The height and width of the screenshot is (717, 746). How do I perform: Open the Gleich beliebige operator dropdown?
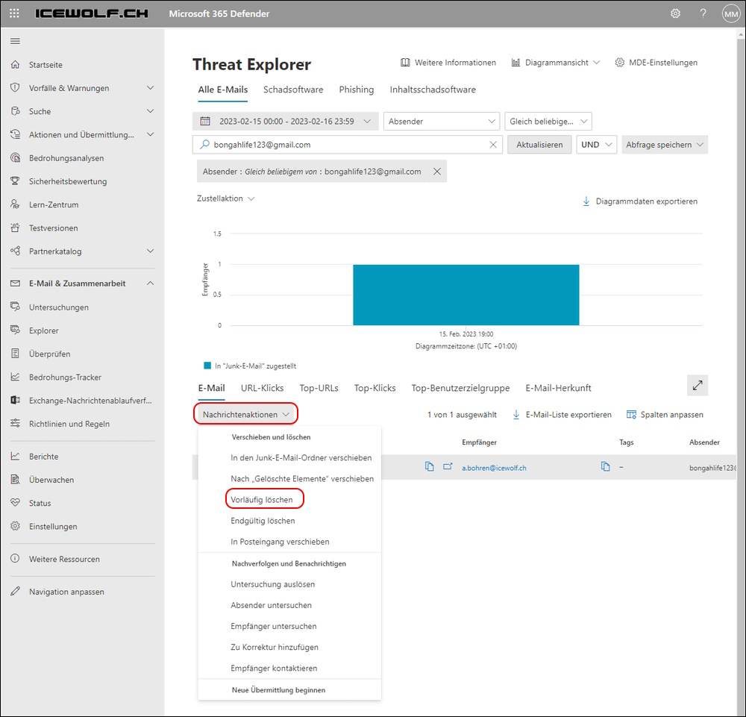(x=548, y=122)
